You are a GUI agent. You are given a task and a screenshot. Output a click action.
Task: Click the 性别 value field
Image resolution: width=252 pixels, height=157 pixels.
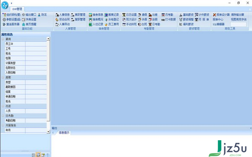(x=36, y=58)
